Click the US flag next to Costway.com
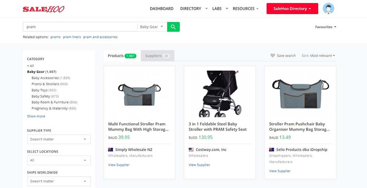Viewport: 367px width, 188px height. coord(191,150)
